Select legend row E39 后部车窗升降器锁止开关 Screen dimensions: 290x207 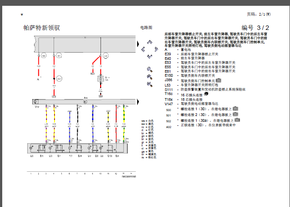pyautogui.click(x=191, y=54)
